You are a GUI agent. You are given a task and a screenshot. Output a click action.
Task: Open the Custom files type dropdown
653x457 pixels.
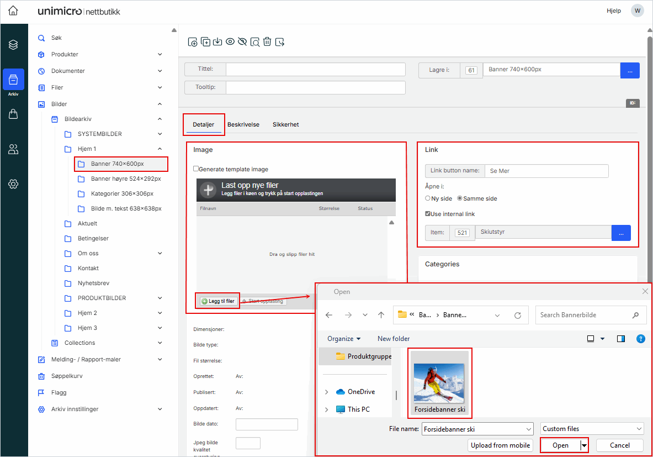pos(592,429)
